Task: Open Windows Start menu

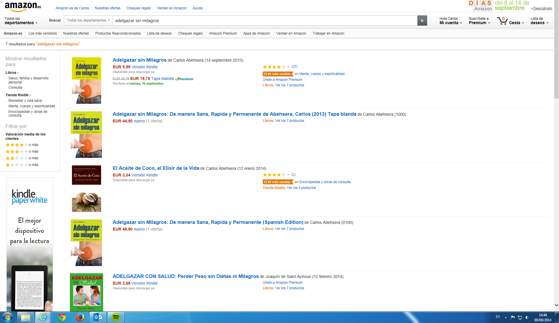Action: (x=8, y=317)
